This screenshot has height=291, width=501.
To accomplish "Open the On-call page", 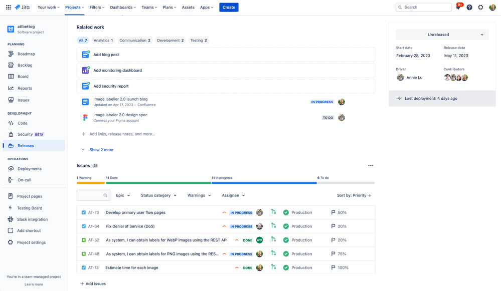I will point(24,180).
